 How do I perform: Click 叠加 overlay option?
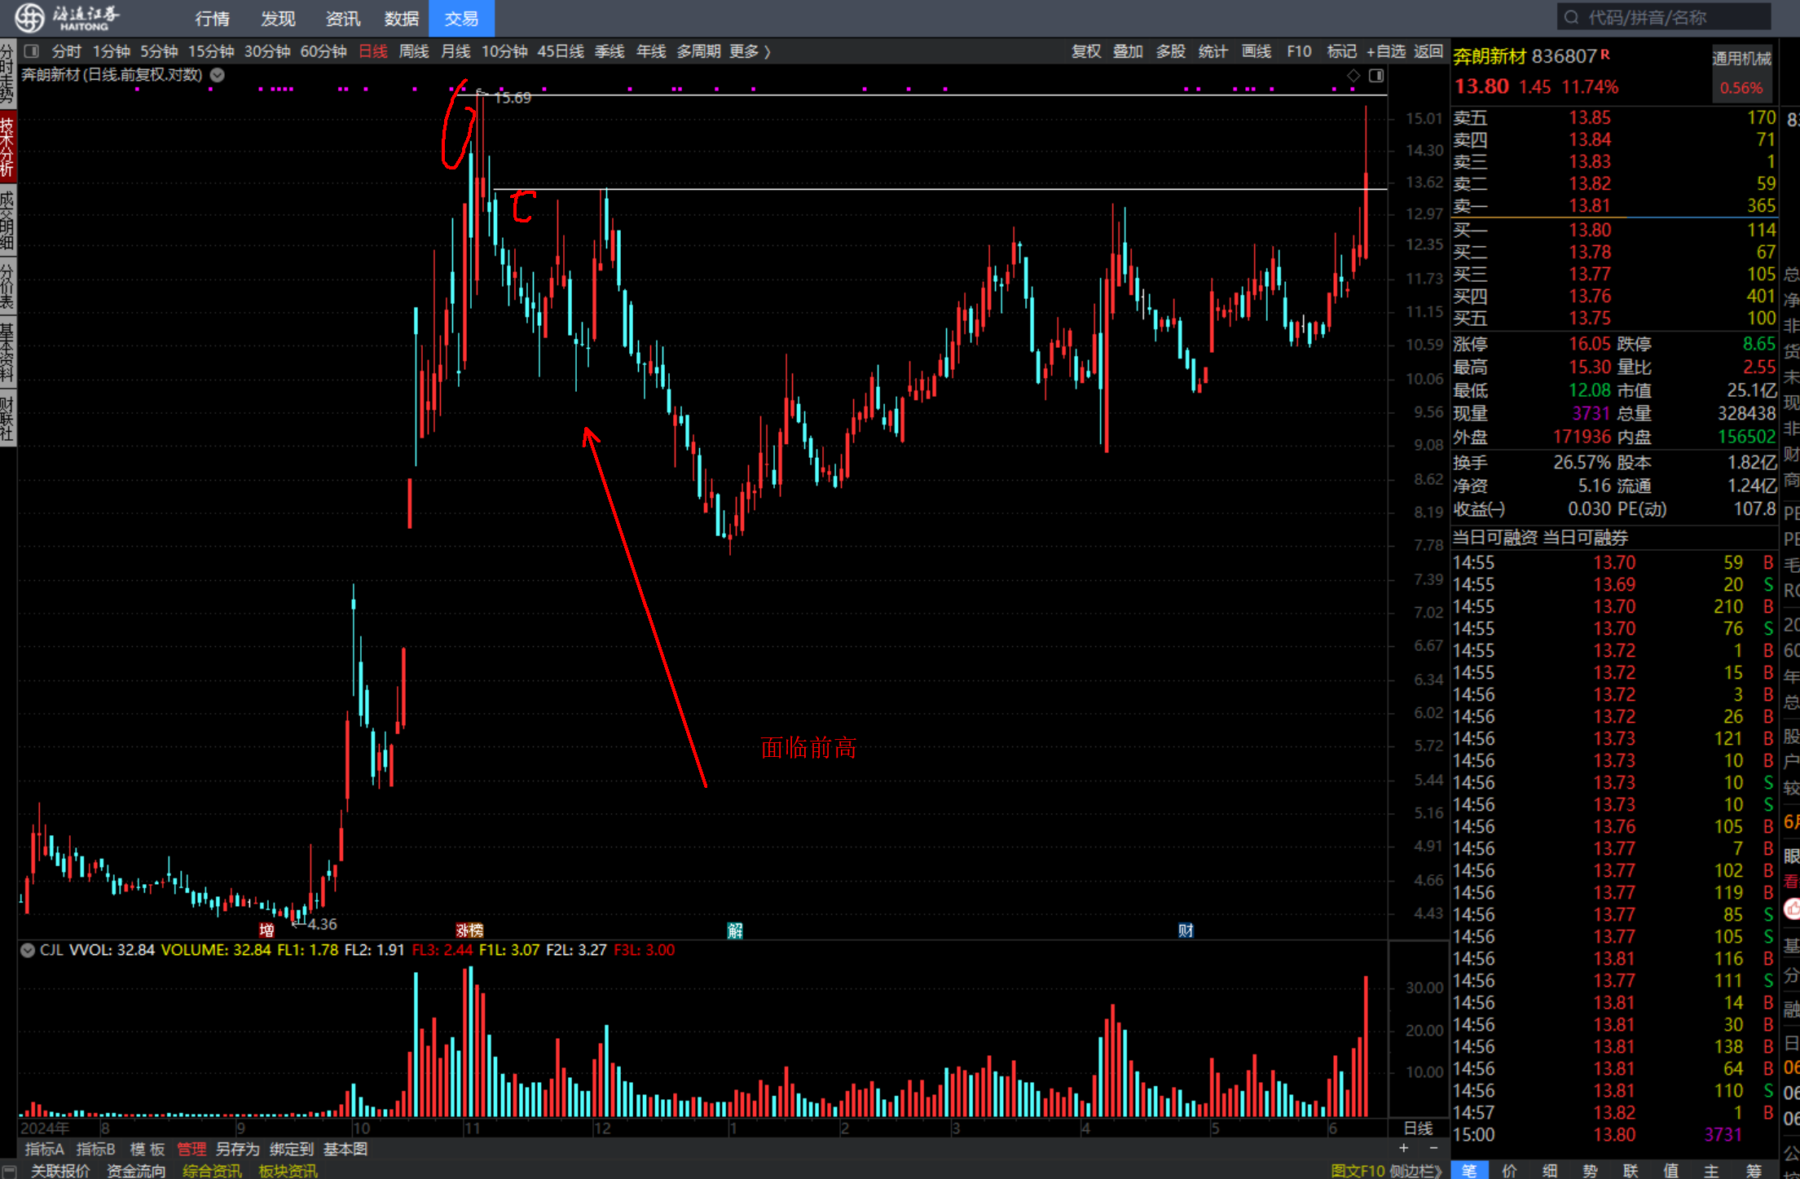[1129, 51]
